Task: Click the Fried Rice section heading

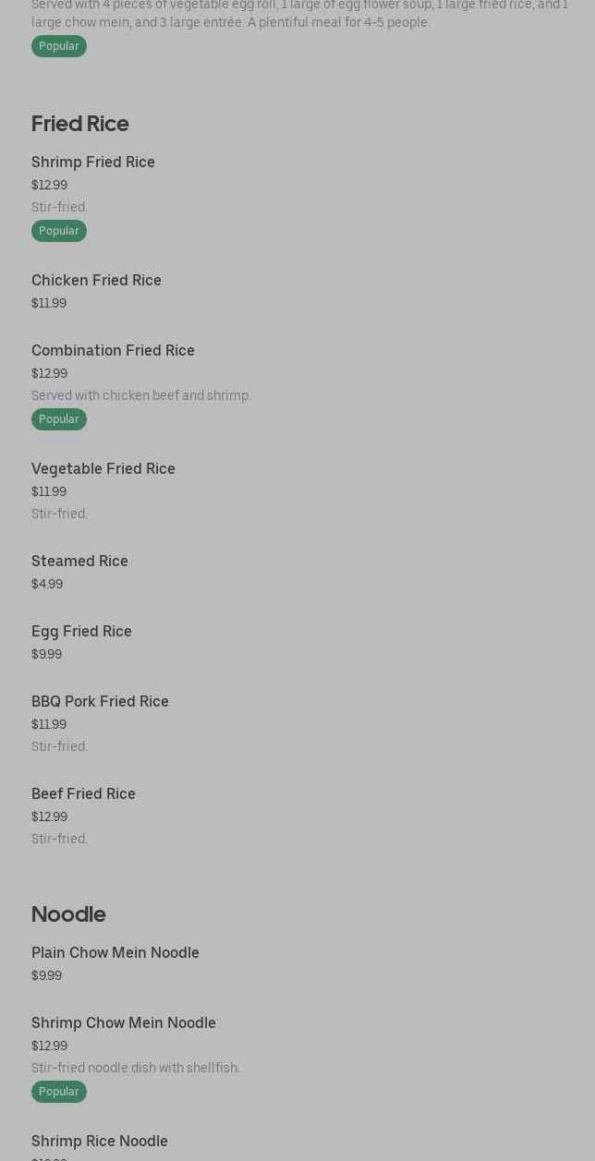Action: pos(80,124)
